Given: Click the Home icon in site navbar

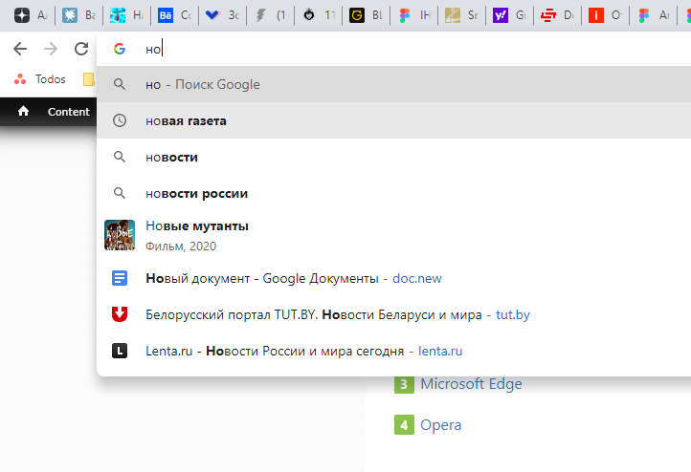Looking at the screenshot, I should [23, 111].
